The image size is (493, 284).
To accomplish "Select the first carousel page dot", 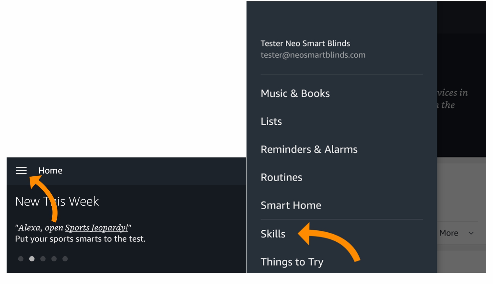I will point(21,259).
